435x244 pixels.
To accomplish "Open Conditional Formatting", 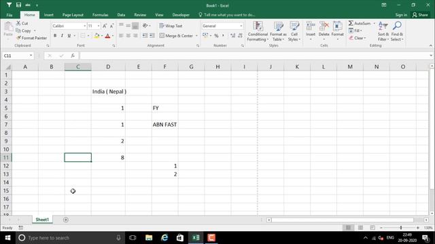I will click(x=258, y=32).
